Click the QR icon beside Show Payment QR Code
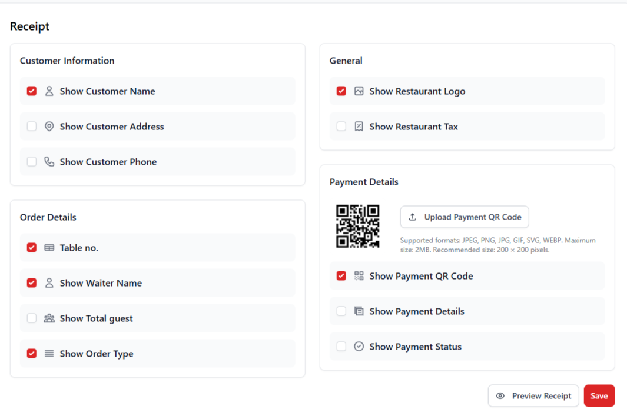 (x=359, y=275)
